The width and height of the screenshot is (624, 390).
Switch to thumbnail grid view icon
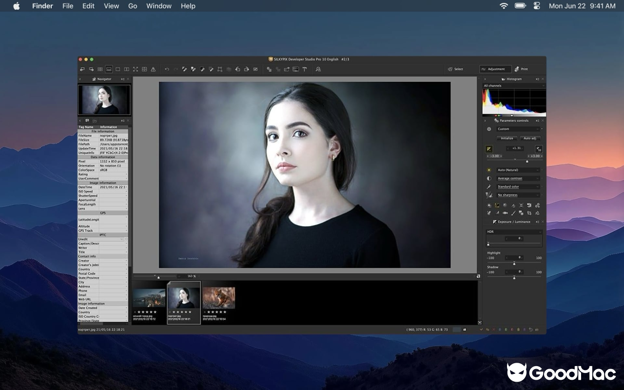click(100, 69)
